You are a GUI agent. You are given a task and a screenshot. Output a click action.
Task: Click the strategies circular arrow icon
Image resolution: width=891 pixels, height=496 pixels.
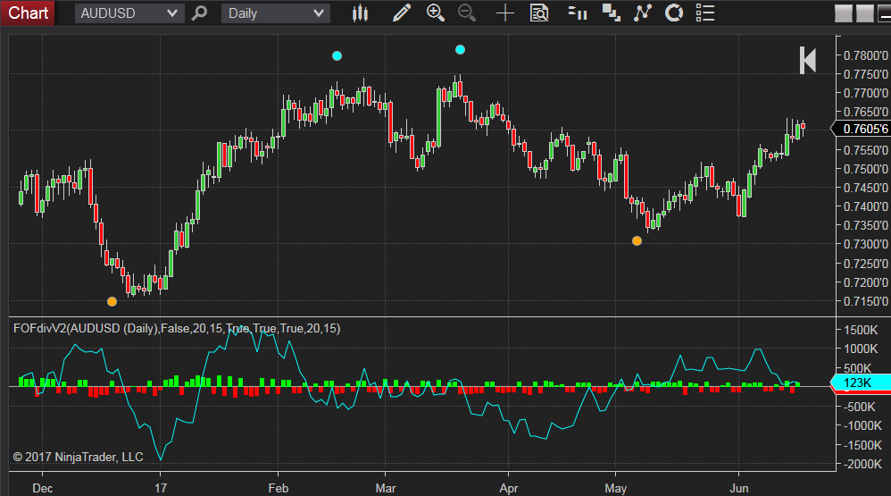click(674, 13)
